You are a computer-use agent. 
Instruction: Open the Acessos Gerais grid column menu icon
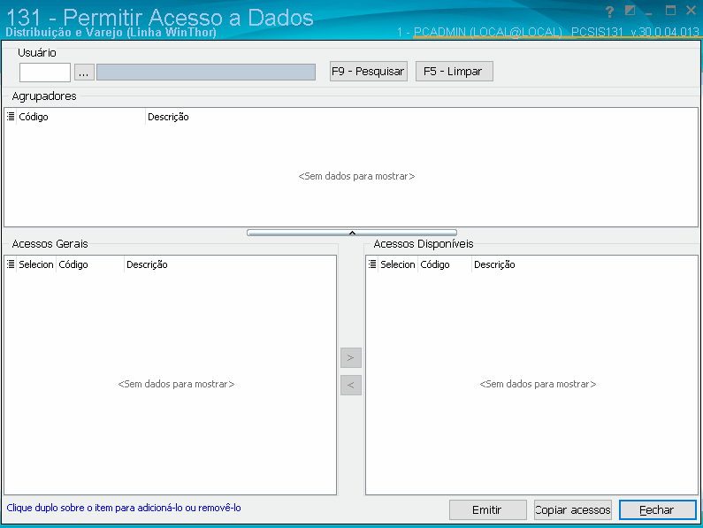[x=11, y=264]
